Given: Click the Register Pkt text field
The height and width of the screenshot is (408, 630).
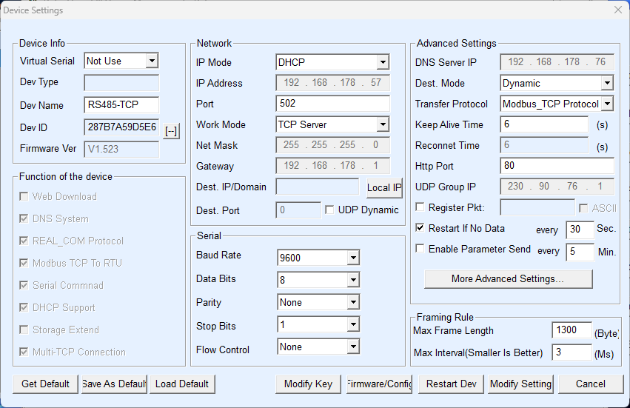Looking at the screenshot, I should coord(537,207).
